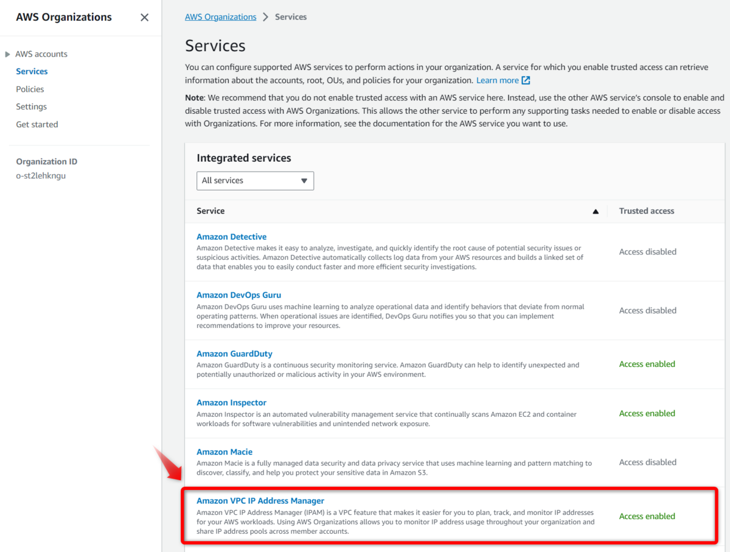Click the Amazon GuardDuty description text

coord(388,369)
